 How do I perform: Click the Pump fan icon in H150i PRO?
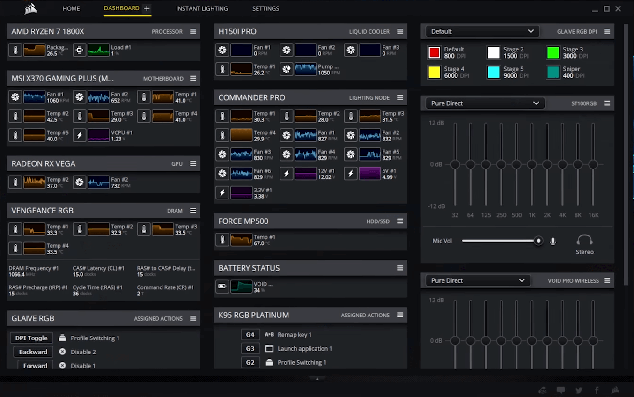(x=287, y=69)
